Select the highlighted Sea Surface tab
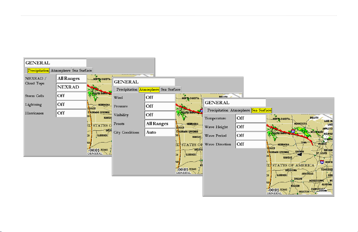 (262, 110)
